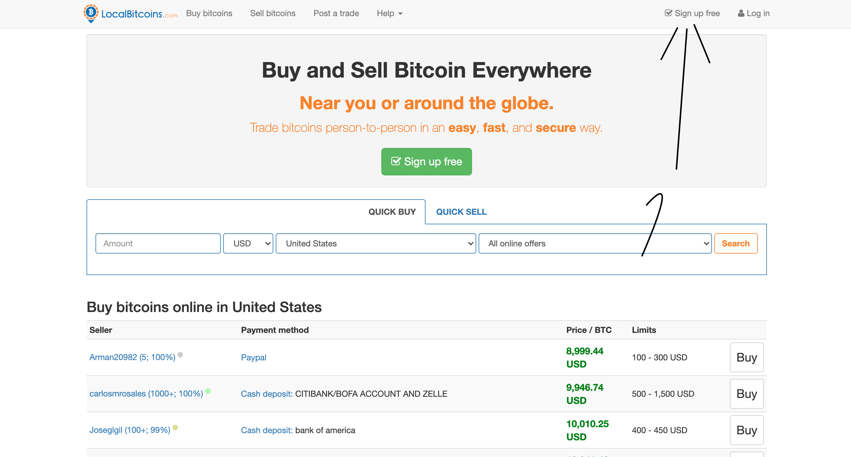Click Buy for the Paypal offer
851x457 pixels.
click(746, 357)
